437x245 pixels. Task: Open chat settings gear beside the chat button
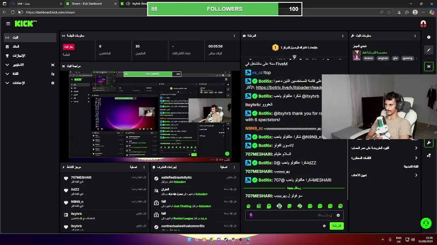(x=324, y=226)
